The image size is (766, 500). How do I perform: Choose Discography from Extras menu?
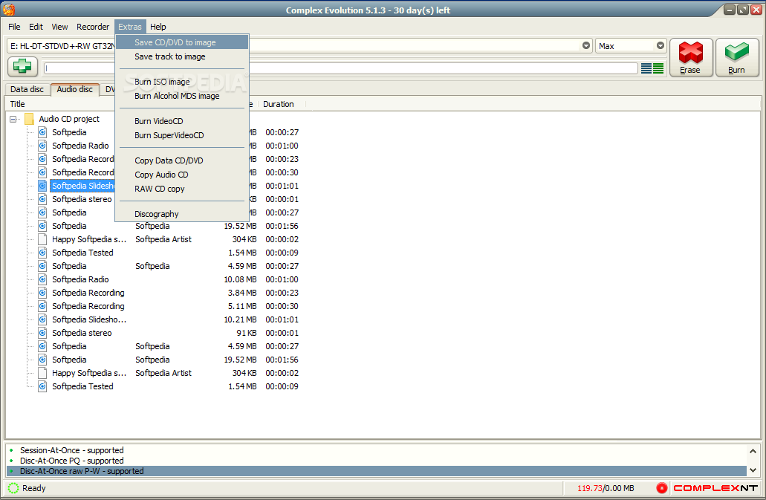point(182,214)
